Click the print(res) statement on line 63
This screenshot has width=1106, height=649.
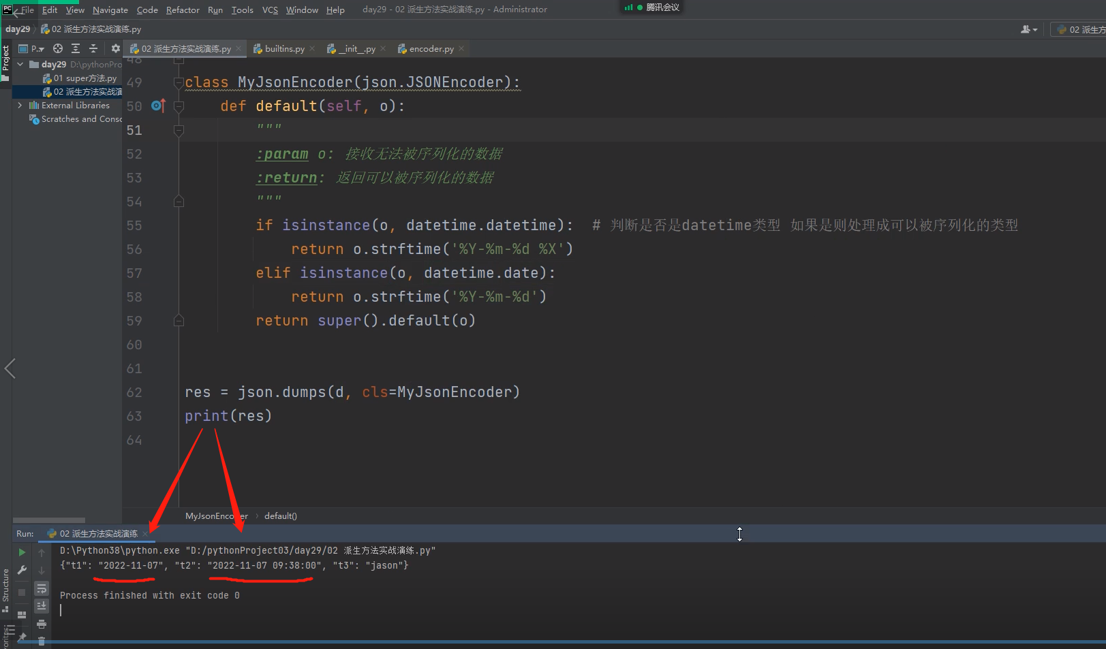(x=228, y=416)
